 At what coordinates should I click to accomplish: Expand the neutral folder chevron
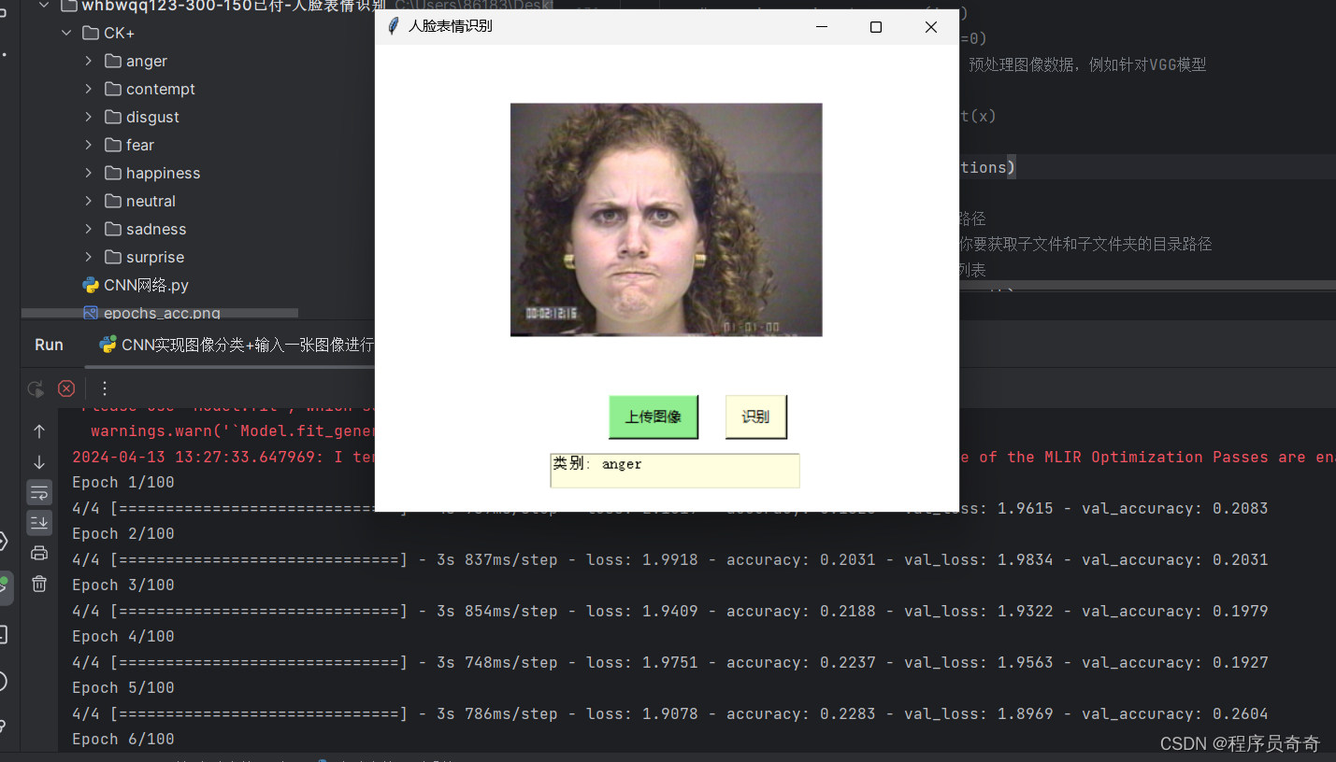[x=89, y=201]
